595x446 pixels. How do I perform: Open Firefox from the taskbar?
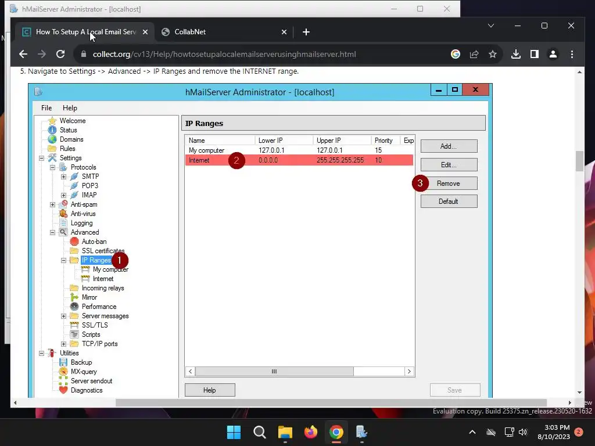click(x=311, y=432)
